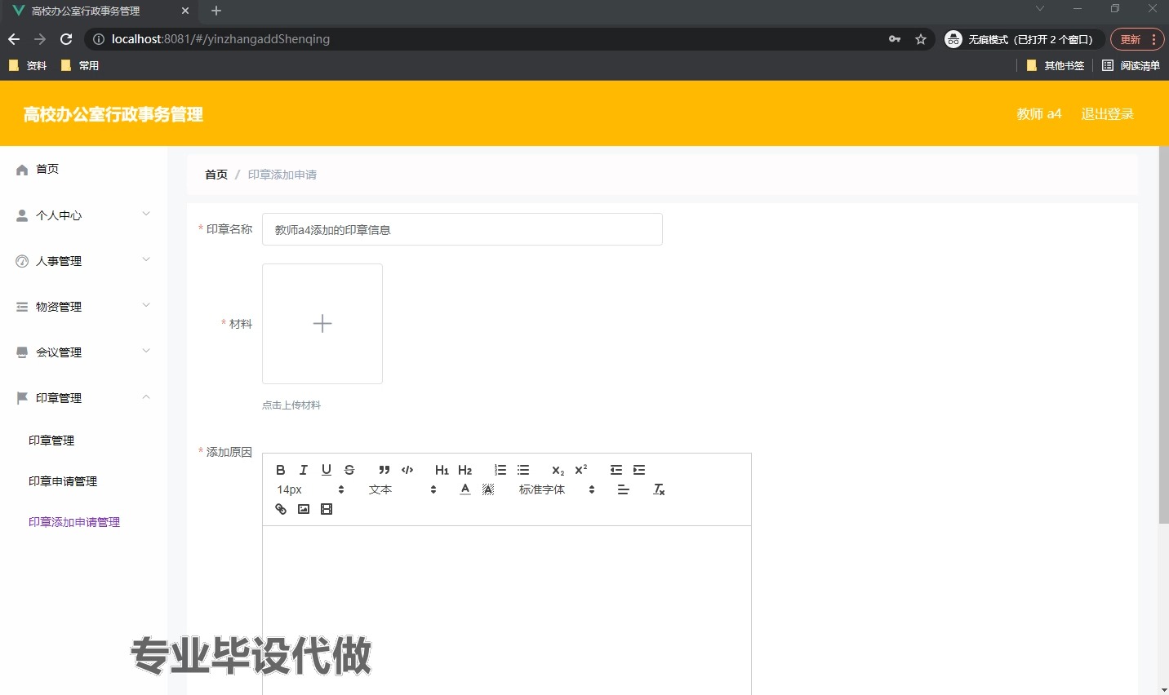Click the address bar URL
Image resolution: width=1169 pixels, height=695 pixels.
point(220,39)
